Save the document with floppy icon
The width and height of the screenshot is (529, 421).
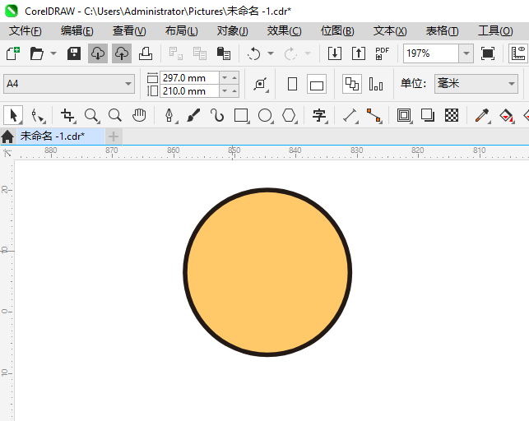point(73,53)
